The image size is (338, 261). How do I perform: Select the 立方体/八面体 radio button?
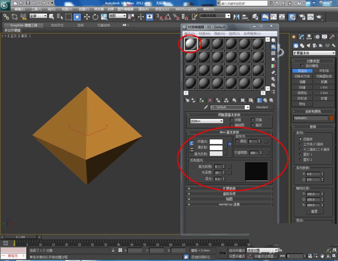[299, 144]
